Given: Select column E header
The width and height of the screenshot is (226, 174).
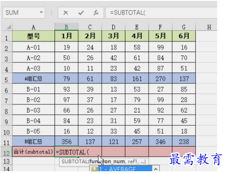Looking at the screenshot, I should coord(137,27).
